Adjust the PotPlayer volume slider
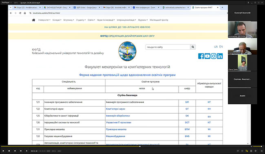 coord(257,146)
